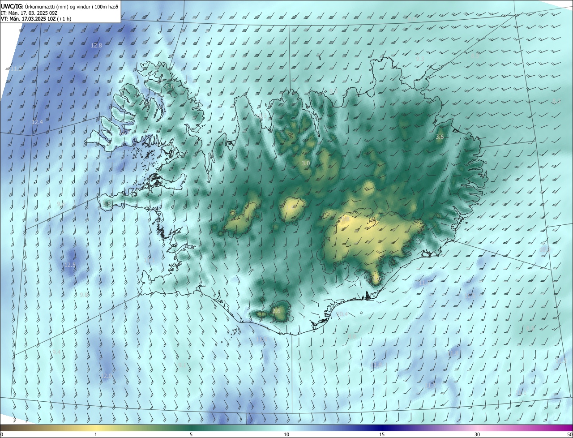Screen dimensions: 573x438
Task: Click the 12.5 value label offshore
Action: click(x=70, y=265)
